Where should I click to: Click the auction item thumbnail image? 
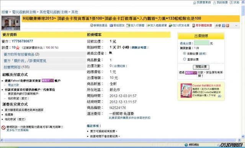11,23
